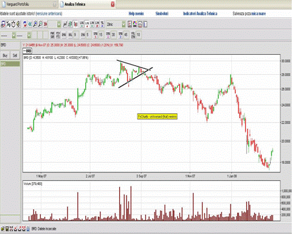Zoom out with the minus magnifier icon

40,24
